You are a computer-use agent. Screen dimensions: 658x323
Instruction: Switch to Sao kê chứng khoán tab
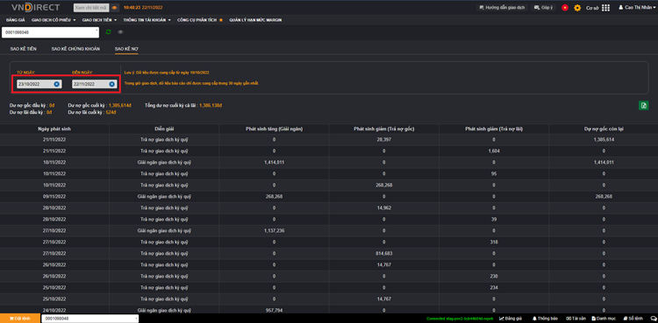tap(75, 49)
